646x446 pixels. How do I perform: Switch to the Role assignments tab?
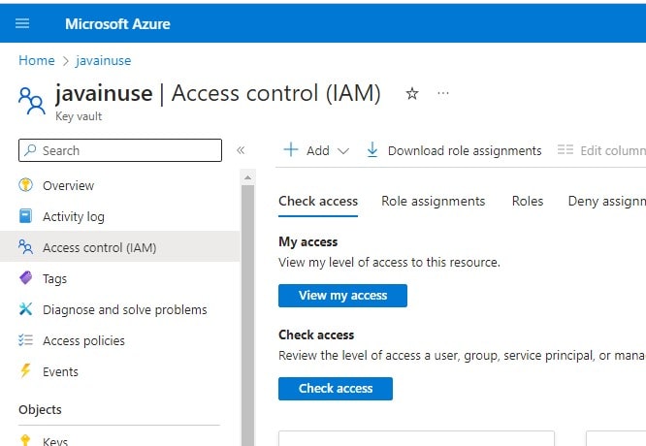coord(433,201)
